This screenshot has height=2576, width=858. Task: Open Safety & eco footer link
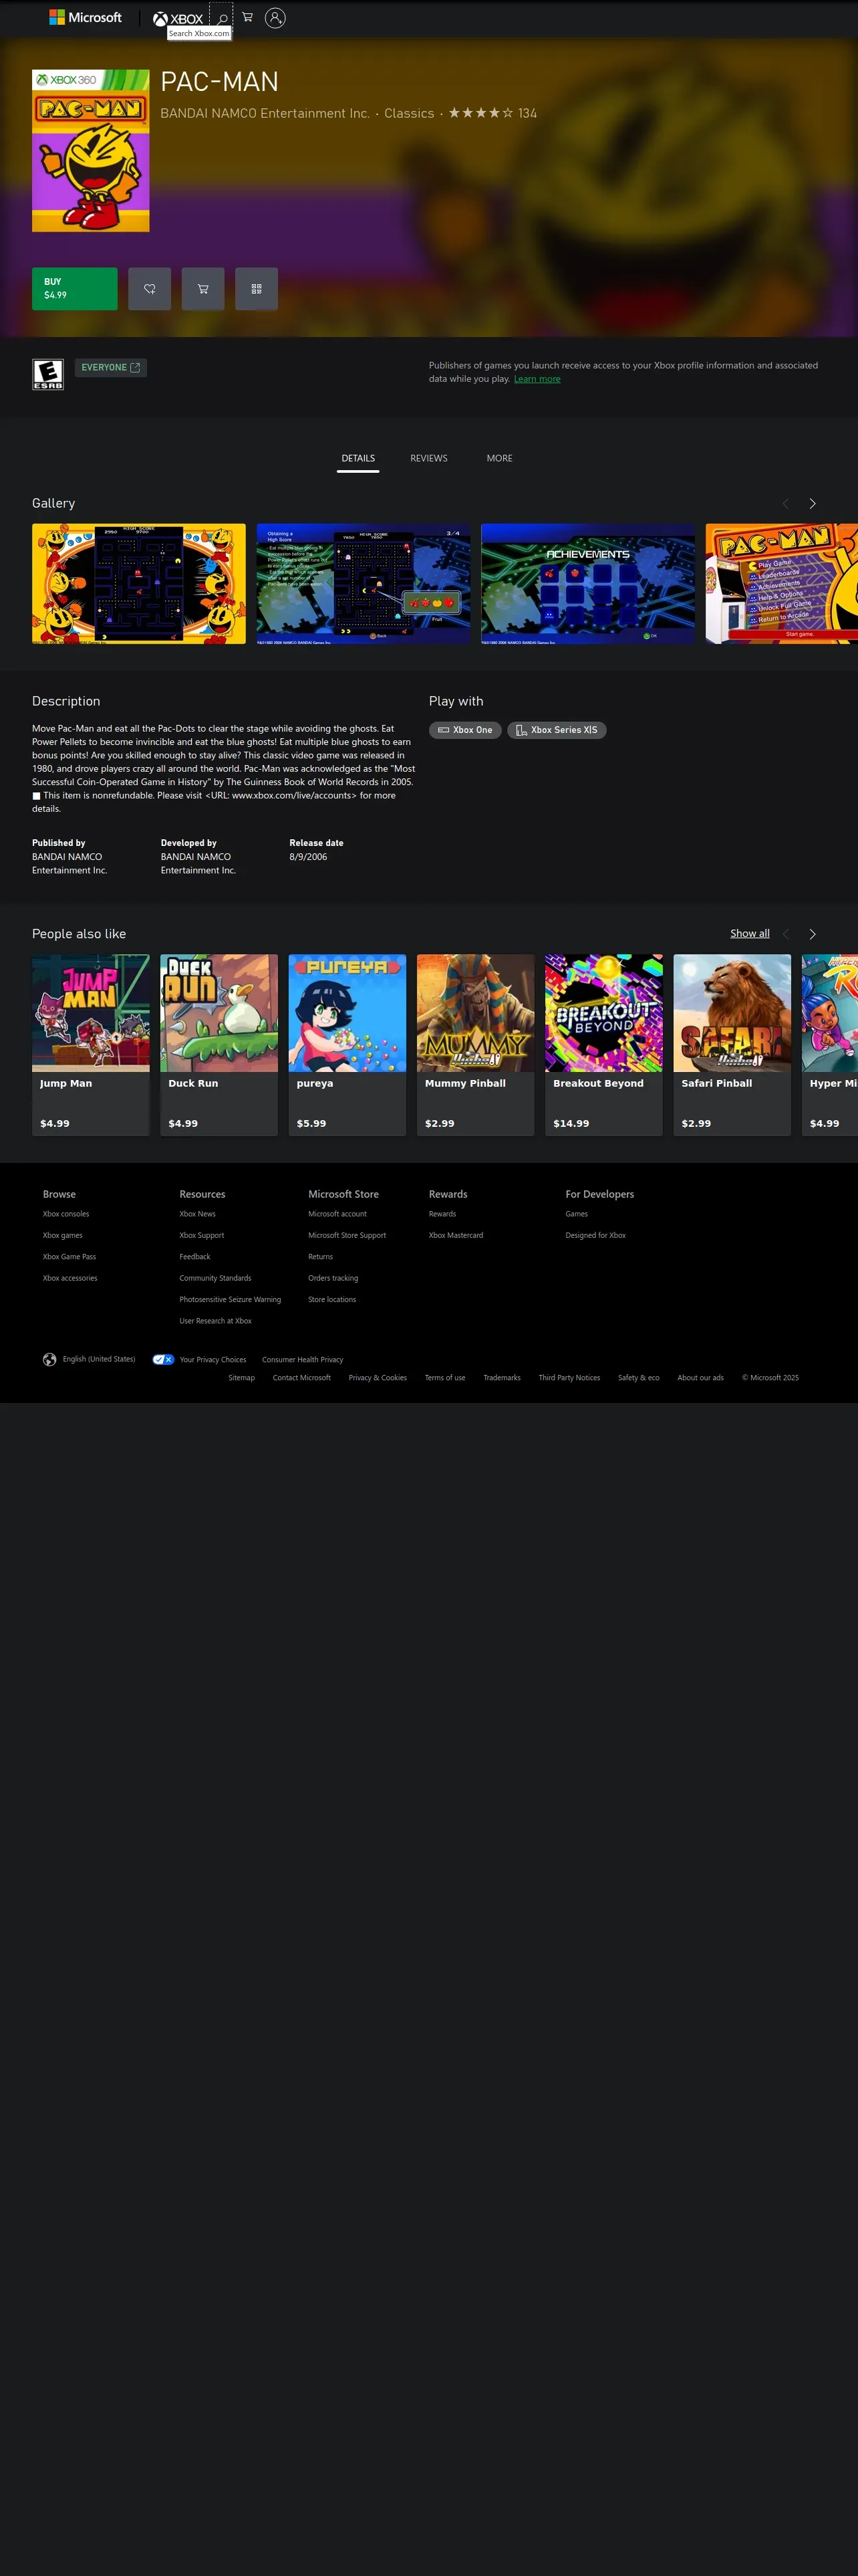point(639,1378)
